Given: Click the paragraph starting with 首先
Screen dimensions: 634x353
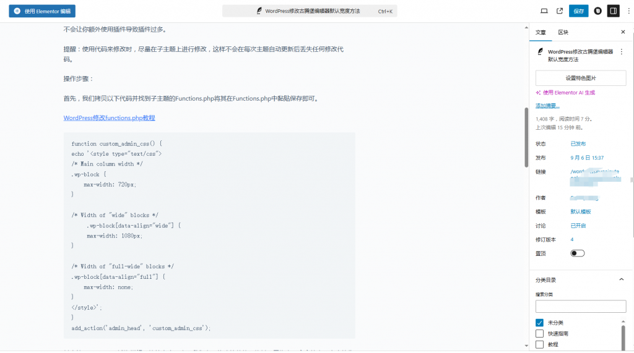Looking at the screenshot, I should coord(192,98).
